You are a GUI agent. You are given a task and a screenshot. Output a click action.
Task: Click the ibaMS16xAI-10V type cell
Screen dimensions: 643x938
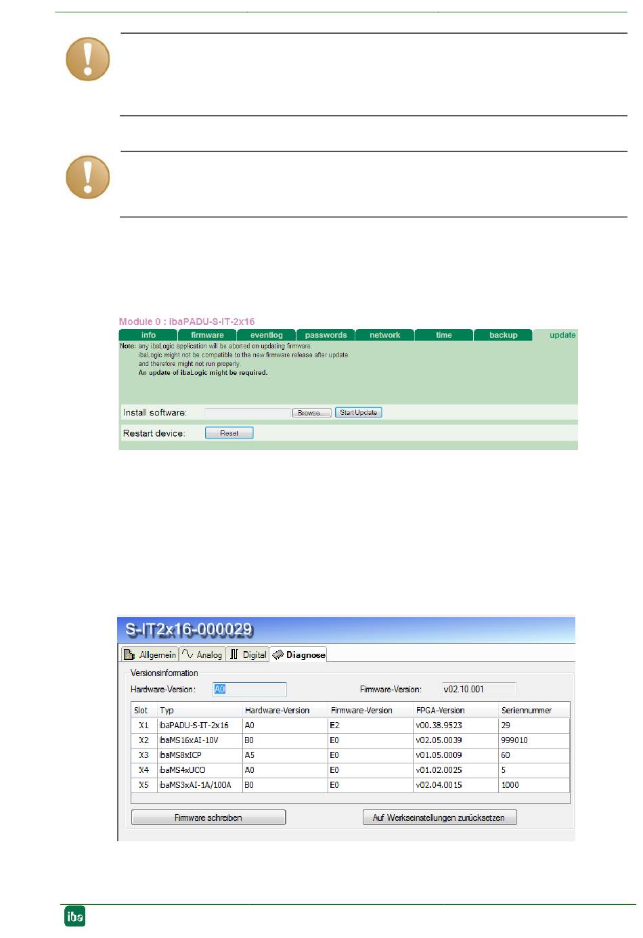(200, 740)
